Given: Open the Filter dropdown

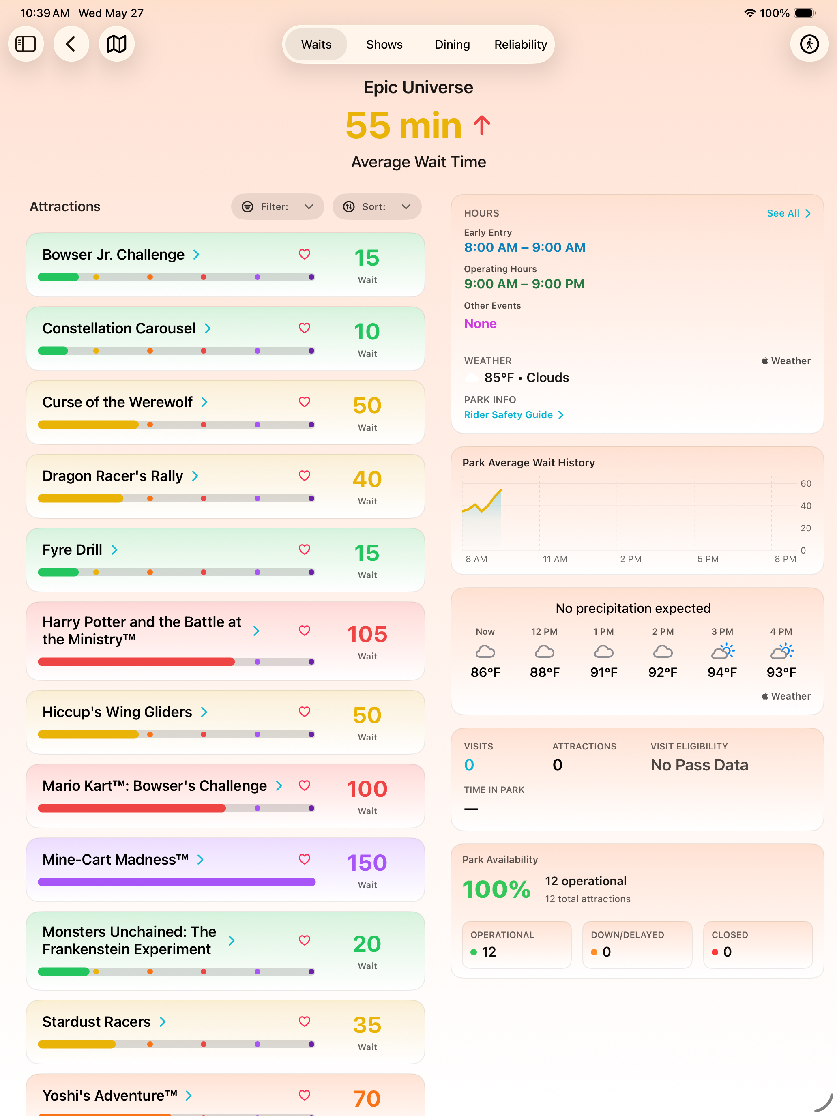Looking at the screenshot, I should click(x=277, y=206).
